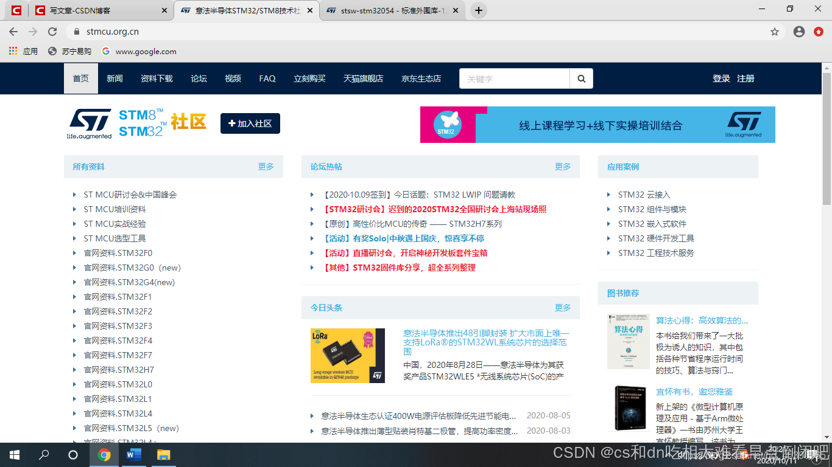Open the 天猫旗舰店 nav item

click(363, 78)
